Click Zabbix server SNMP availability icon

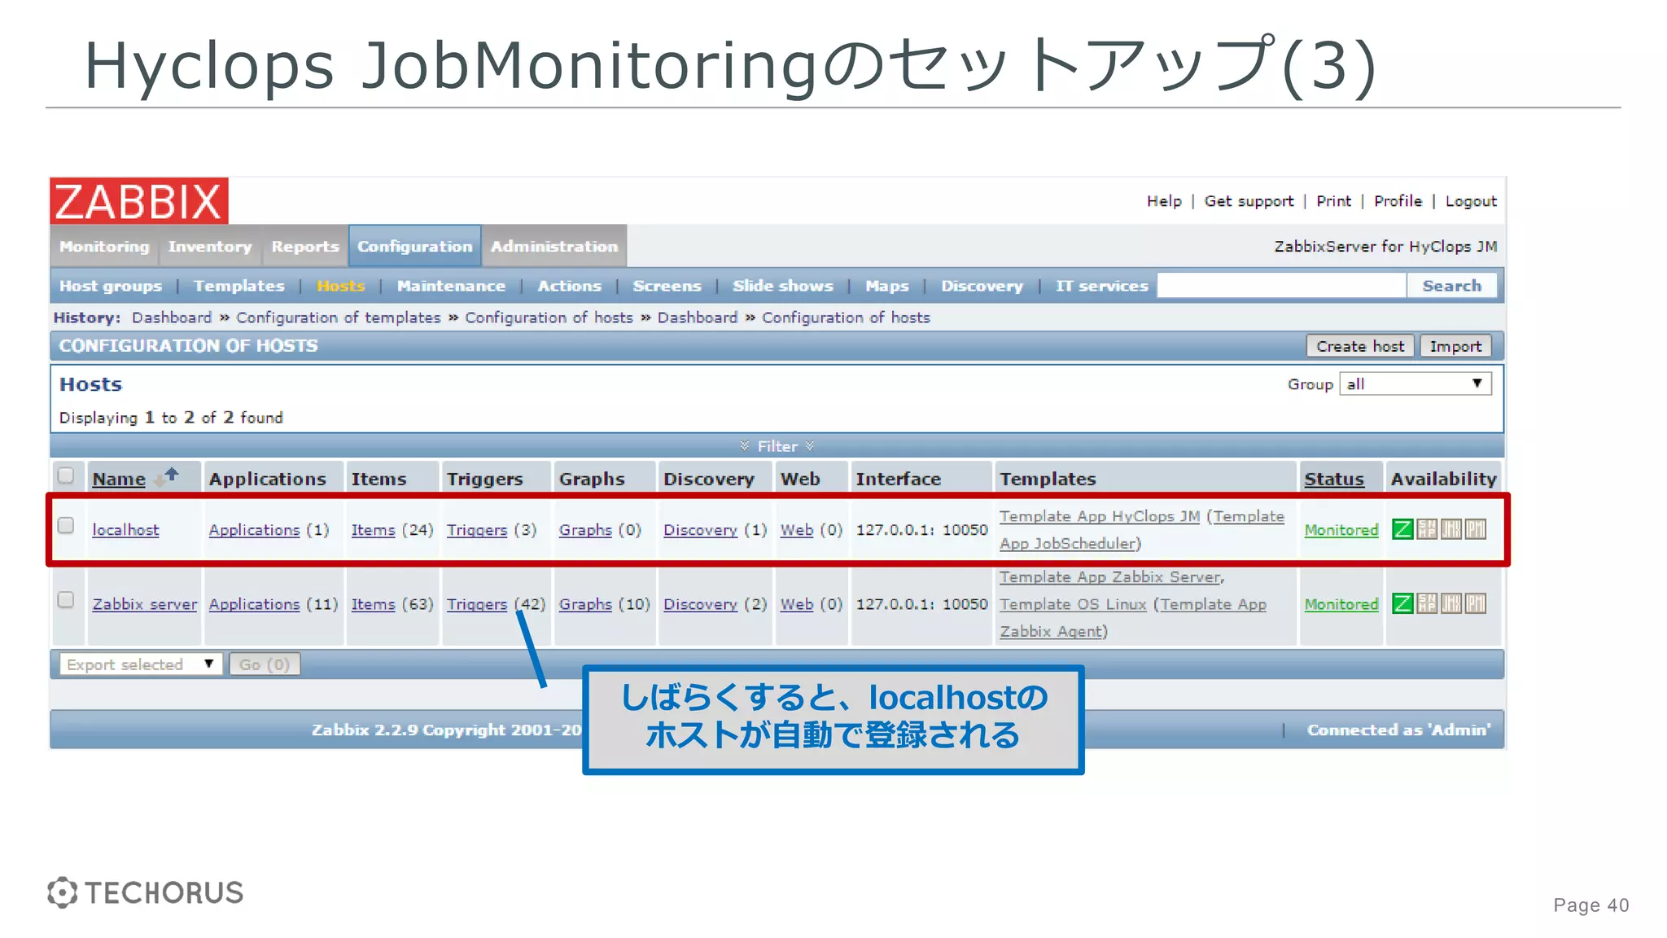pos(1427,603)
